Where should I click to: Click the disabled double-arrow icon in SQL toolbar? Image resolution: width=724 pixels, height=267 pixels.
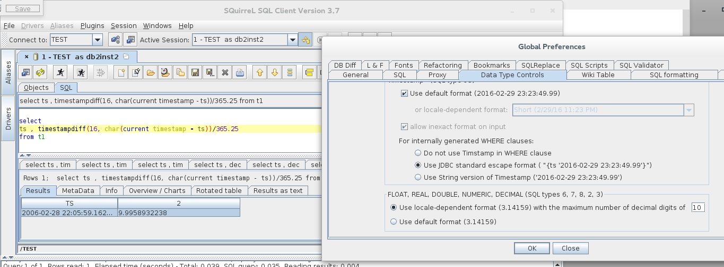pos(101,72)
